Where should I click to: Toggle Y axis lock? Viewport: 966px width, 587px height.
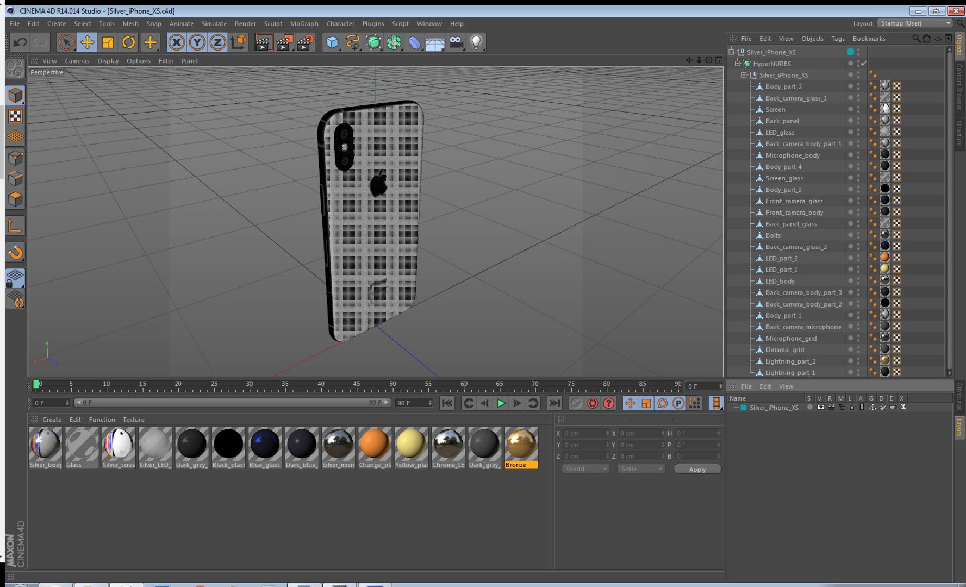tap(197, 42)
